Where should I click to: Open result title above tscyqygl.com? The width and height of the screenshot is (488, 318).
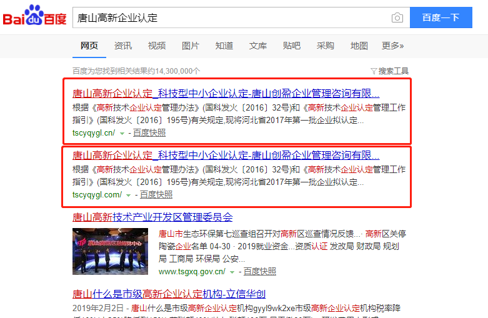(x=226, y=155)
